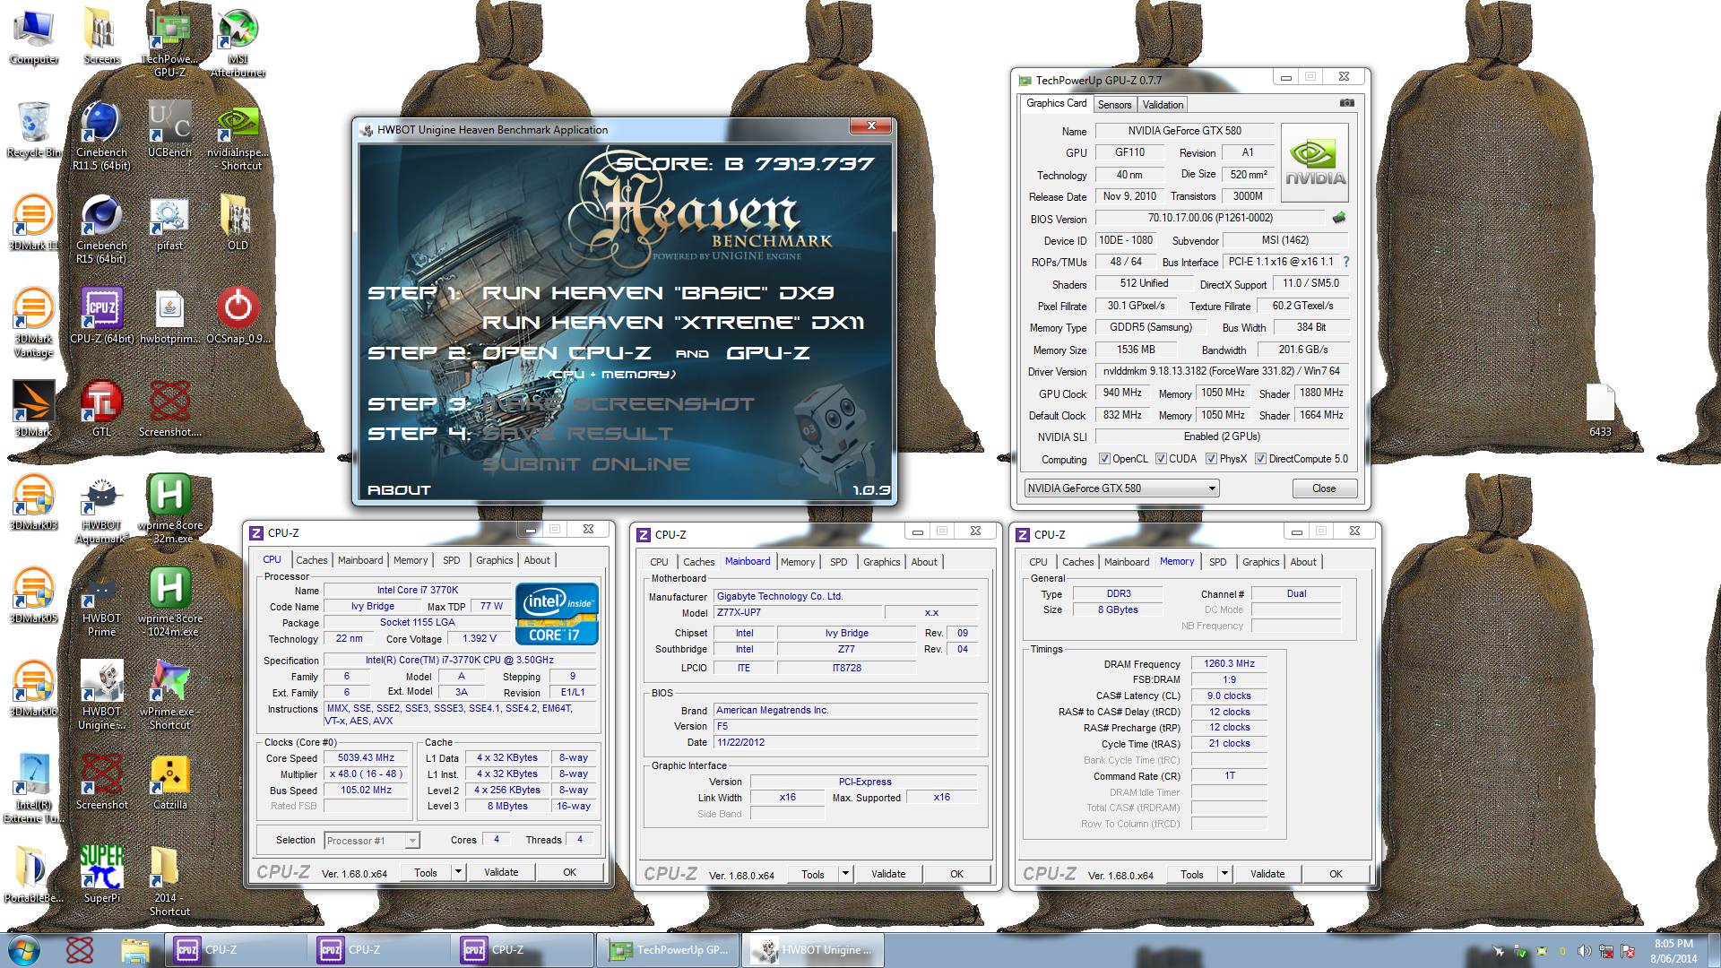The width and height of the screenshot is (1721, 968).
Task: Open the Catzilla desktop shortcut
Action: 169,782
